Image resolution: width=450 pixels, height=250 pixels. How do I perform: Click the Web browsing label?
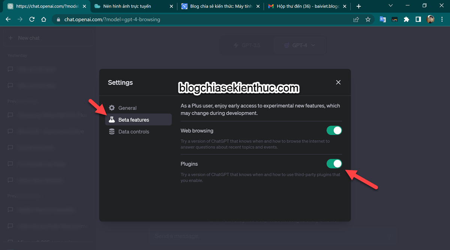point(197,131)
